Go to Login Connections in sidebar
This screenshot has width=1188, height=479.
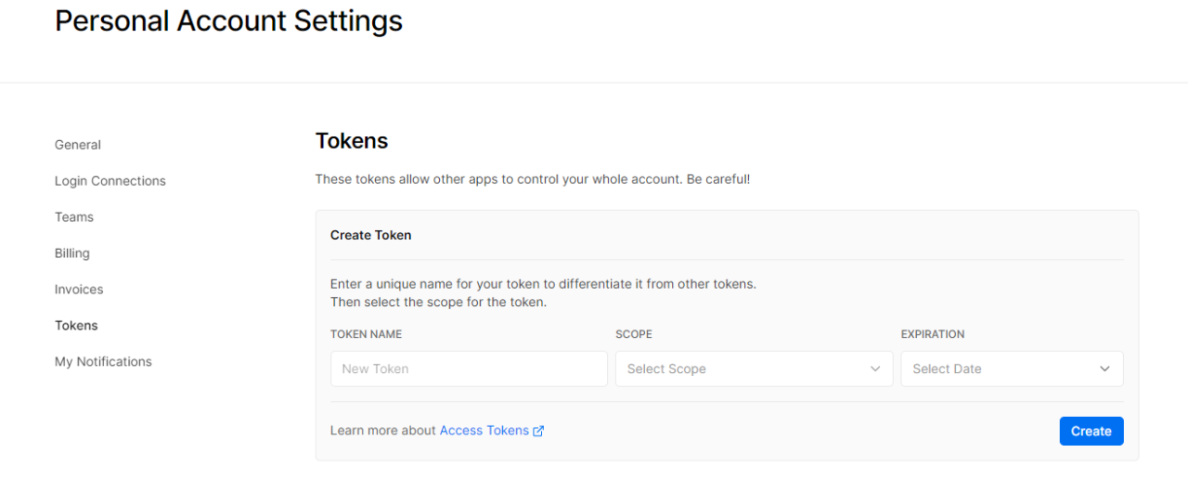tap(110, 181)
